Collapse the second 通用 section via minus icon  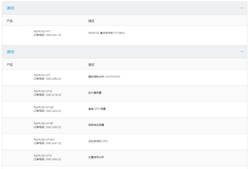point(242,52)
